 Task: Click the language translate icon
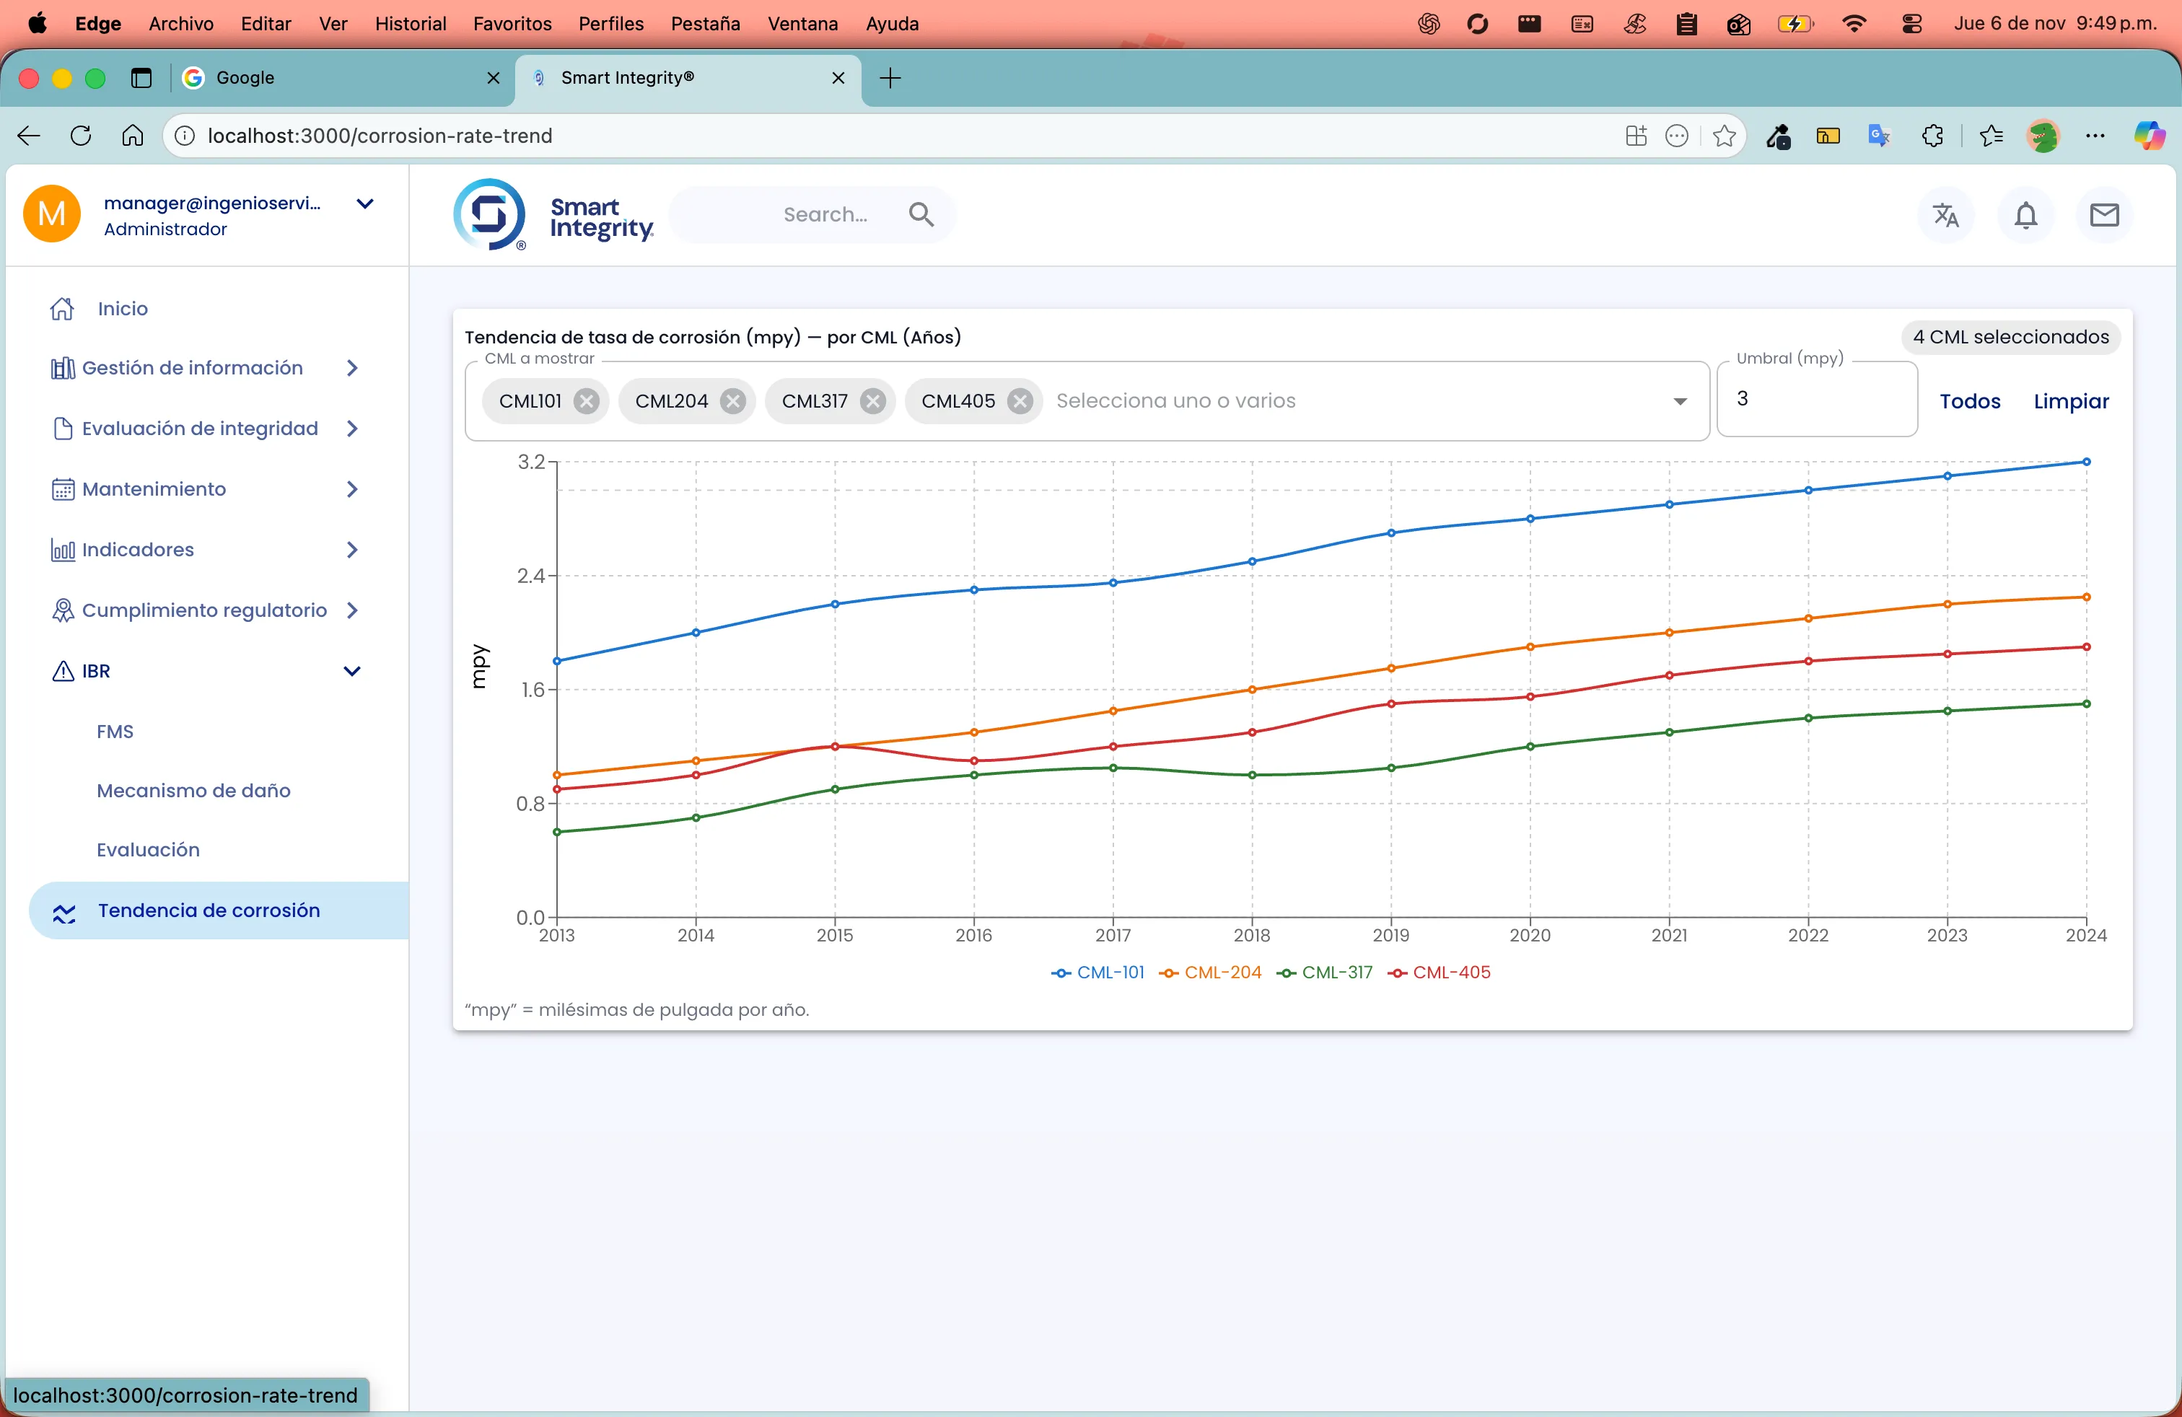1945,216
